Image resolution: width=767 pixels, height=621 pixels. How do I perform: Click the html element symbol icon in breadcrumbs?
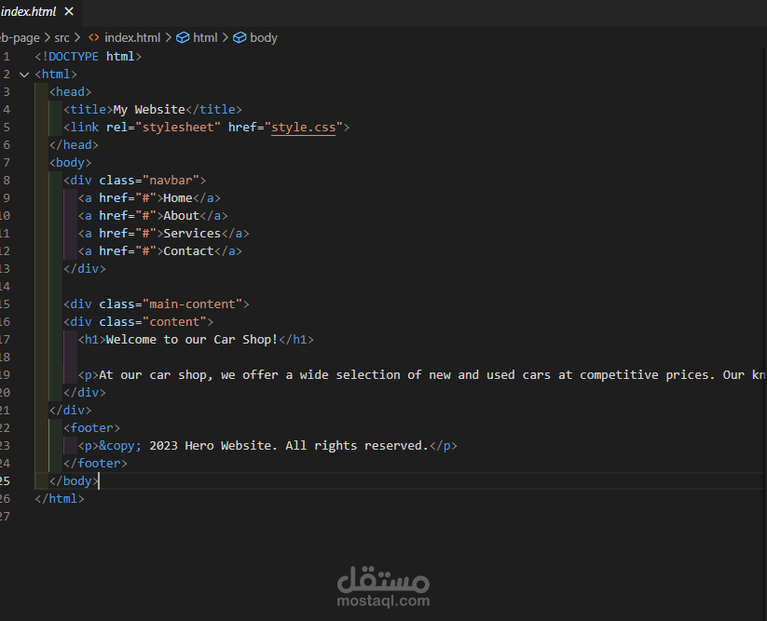[183, 38]
